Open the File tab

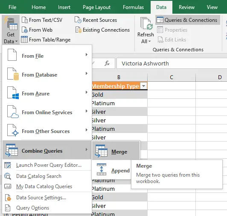(12, 7)
